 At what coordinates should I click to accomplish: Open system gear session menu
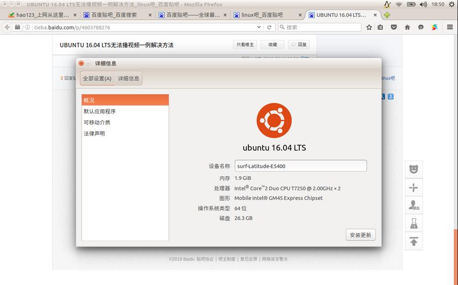(x=452, y=4)
